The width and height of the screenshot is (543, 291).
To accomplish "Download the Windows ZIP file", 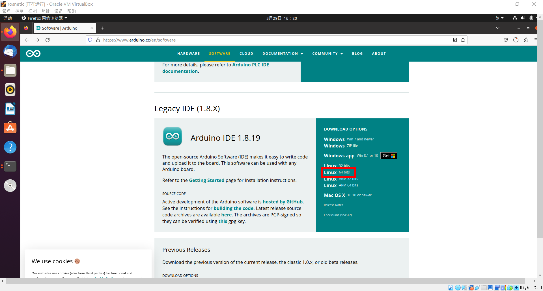I will pos(341,146).
